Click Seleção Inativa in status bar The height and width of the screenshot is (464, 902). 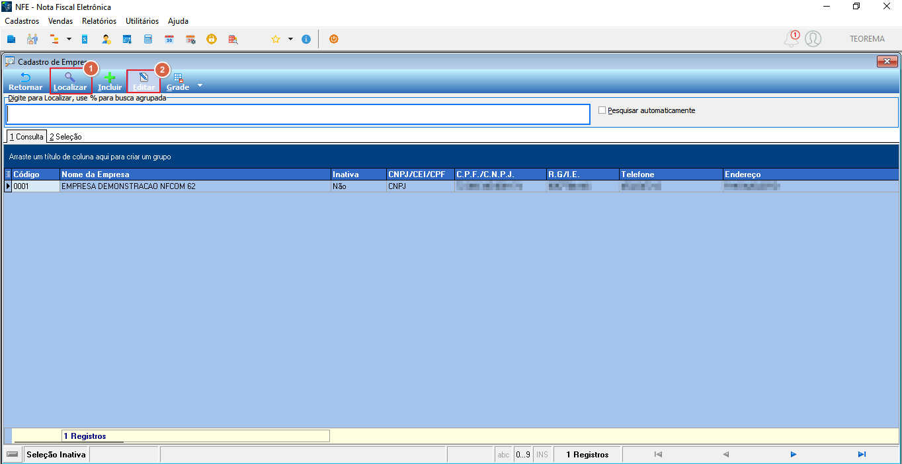point(56,455)
